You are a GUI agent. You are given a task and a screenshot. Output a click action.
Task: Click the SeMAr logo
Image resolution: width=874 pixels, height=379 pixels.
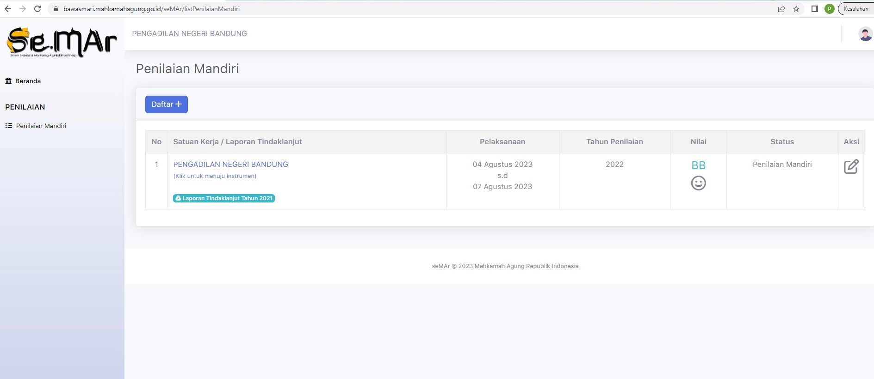point(61,42)
